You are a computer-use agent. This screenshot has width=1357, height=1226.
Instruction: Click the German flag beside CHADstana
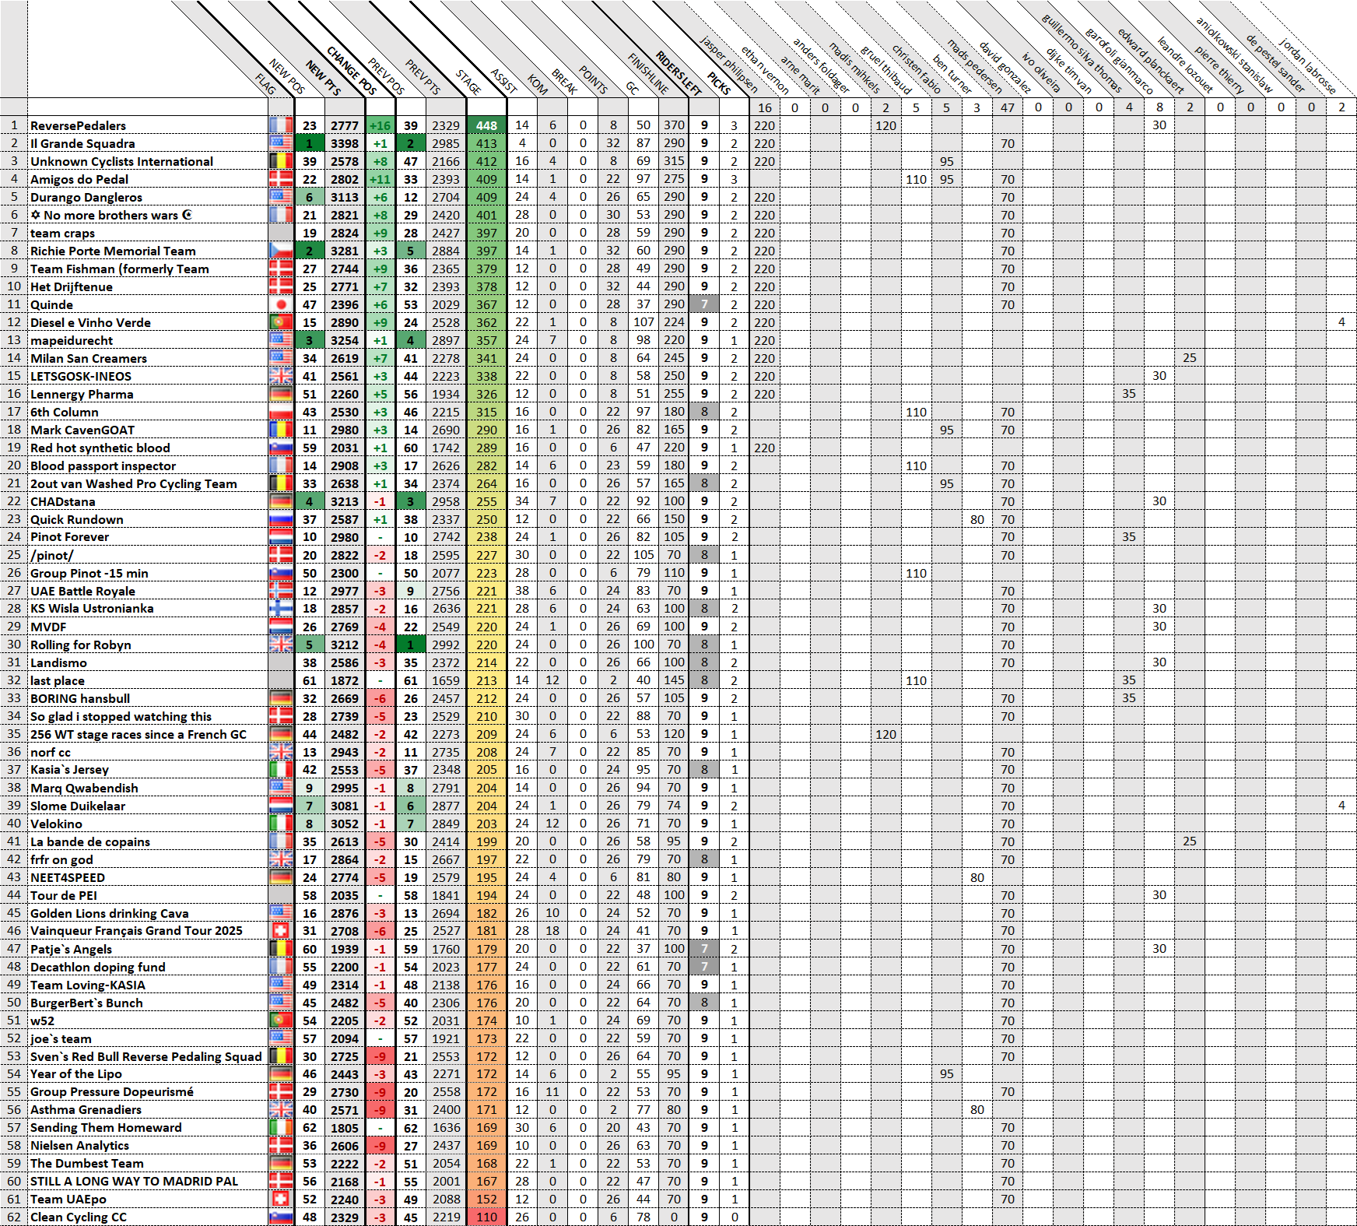[281, 501]
